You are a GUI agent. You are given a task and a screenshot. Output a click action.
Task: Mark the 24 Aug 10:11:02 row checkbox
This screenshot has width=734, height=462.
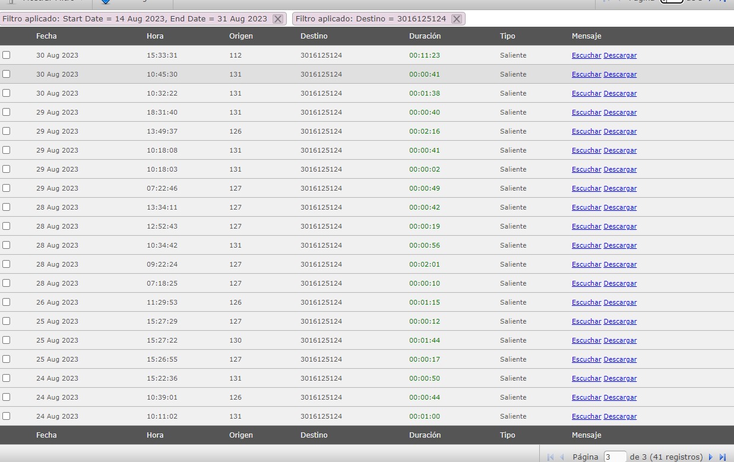tap(7, 416)
